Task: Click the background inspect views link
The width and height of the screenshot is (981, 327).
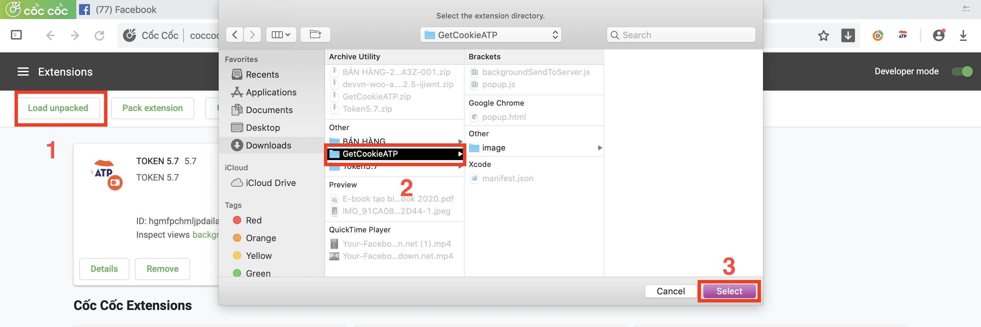Action: (x=206, y=235)
